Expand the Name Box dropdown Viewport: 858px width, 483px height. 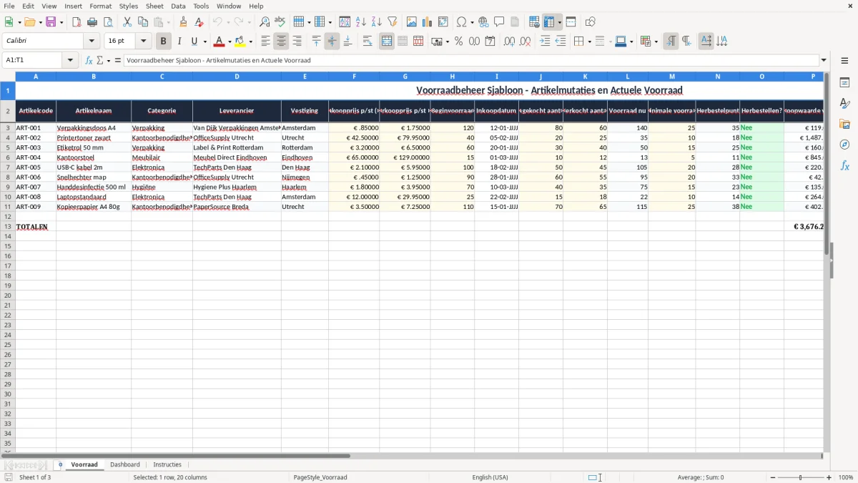[70, 61]
